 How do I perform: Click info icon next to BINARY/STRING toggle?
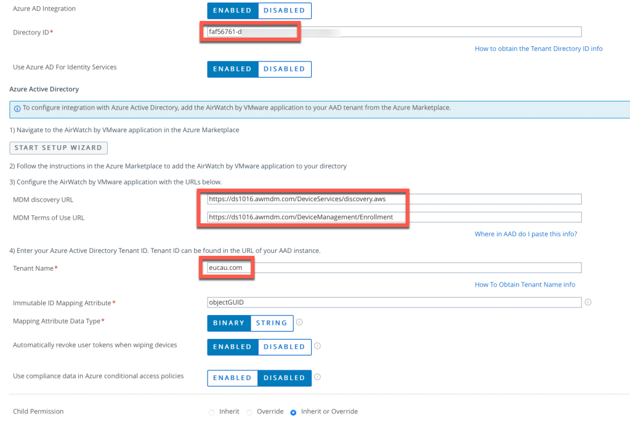pos(299,322)
